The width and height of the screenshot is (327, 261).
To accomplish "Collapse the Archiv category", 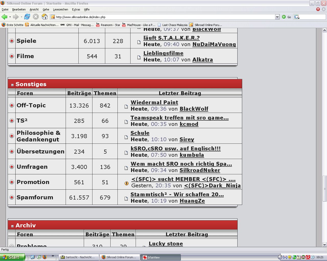I will (12, 226).
